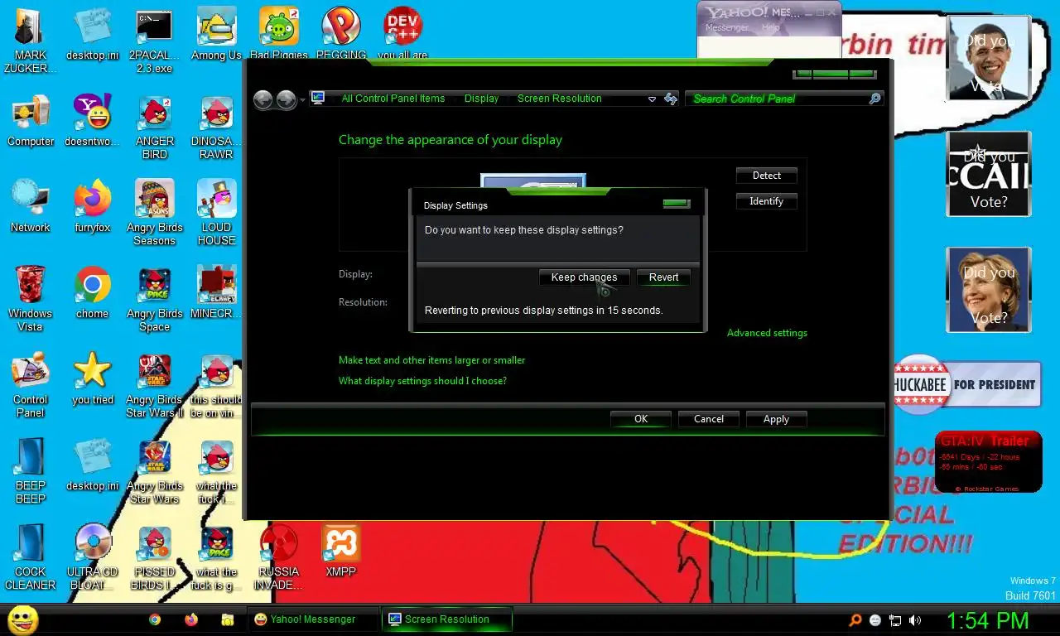Image resolution: width=1060 pixels, height=636 pixels.
Task: Click the search magnifier icon in Control Panel
Action: (874, 99)
